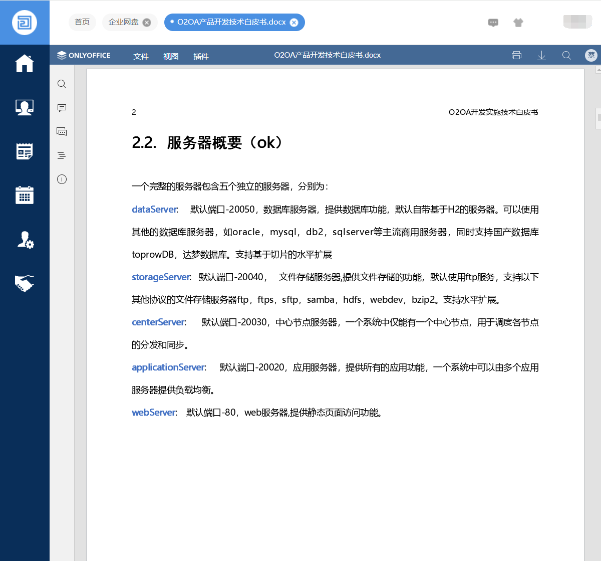
Task: Open the handshake icon in sidebar
Action: [x=25, y=284]
